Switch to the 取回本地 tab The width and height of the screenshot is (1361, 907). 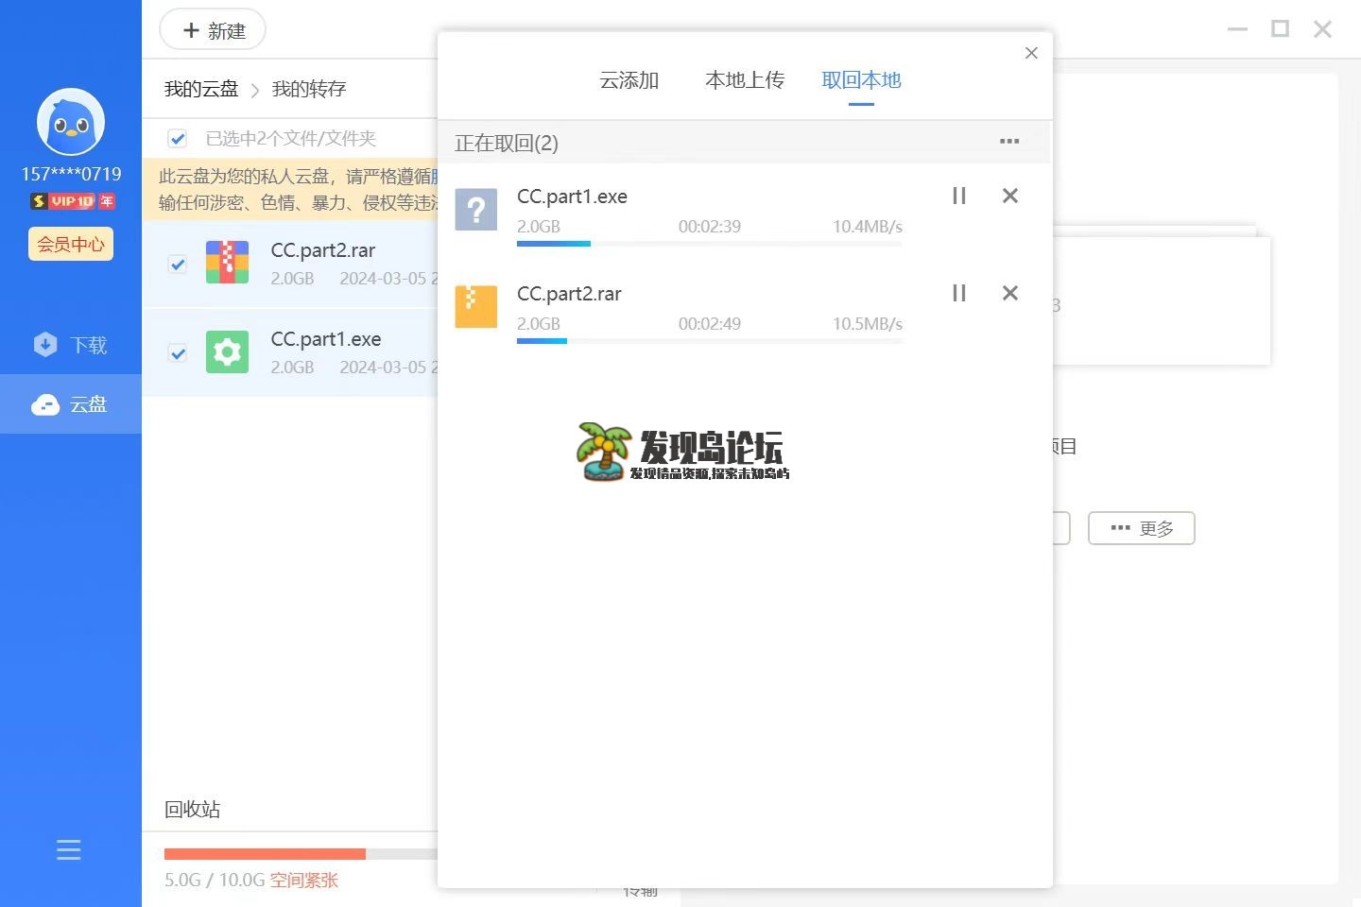click(861, 80)
